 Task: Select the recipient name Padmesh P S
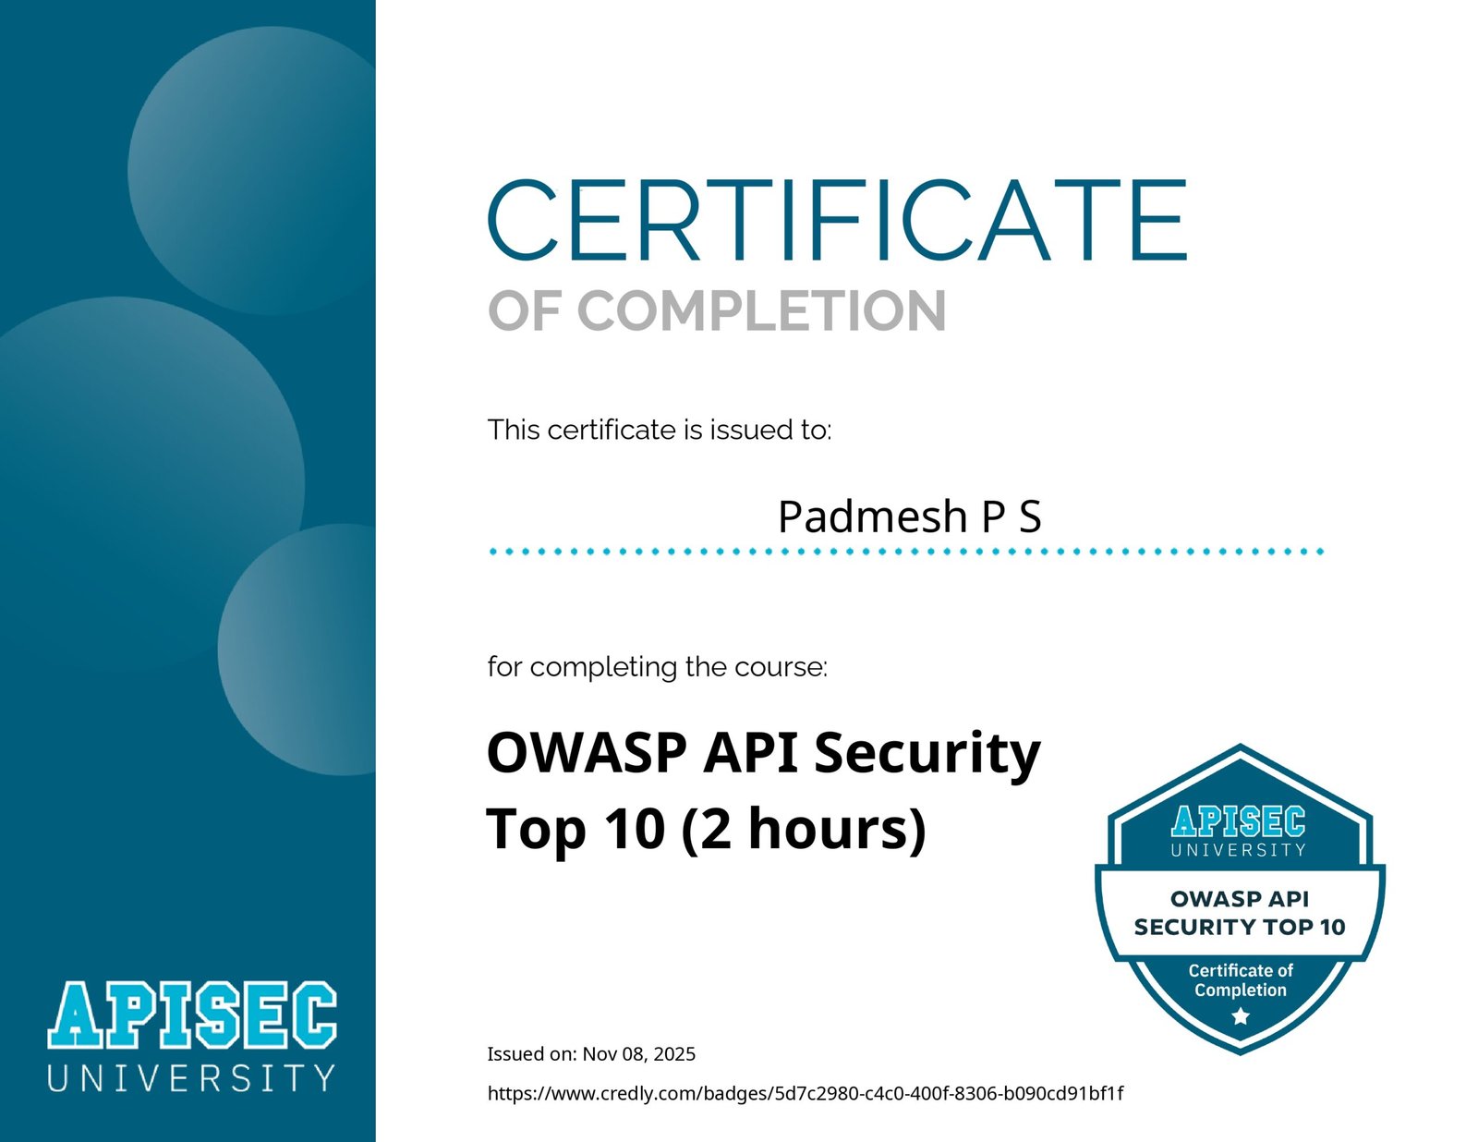pyautogui.click(x=909, y=516)
